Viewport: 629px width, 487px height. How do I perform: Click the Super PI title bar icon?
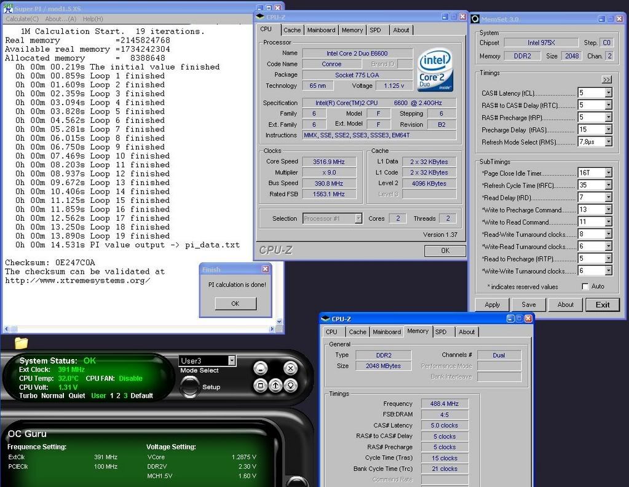click(7, 8)
